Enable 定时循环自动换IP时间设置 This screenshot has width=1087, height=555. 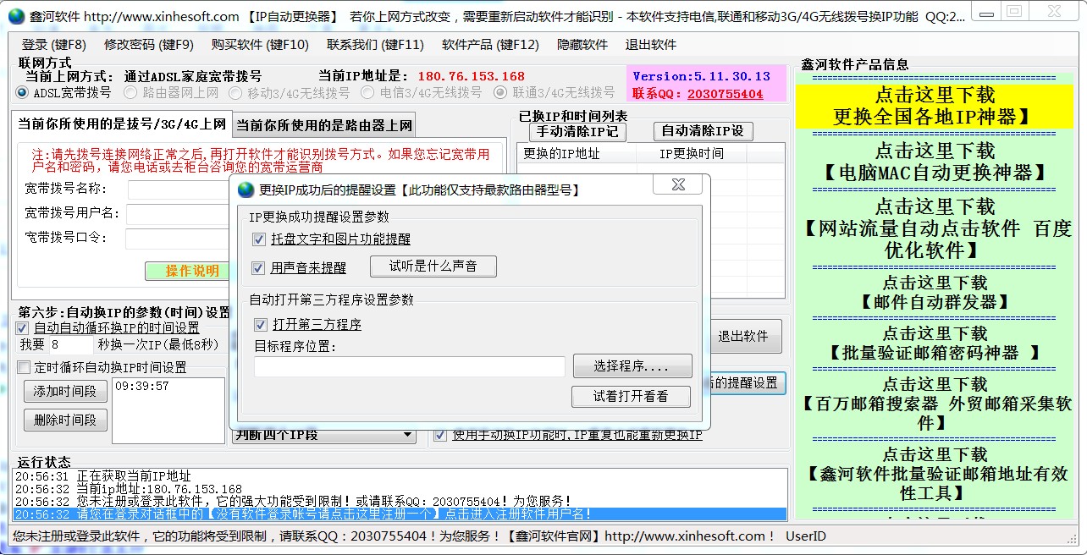point(21,365)
